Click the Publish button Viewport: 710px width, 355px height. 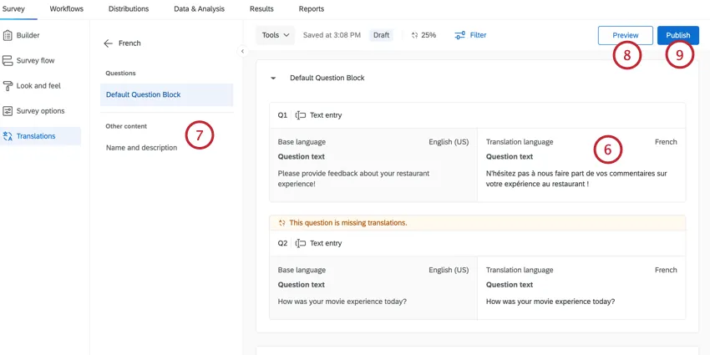(x=677, y=35)
